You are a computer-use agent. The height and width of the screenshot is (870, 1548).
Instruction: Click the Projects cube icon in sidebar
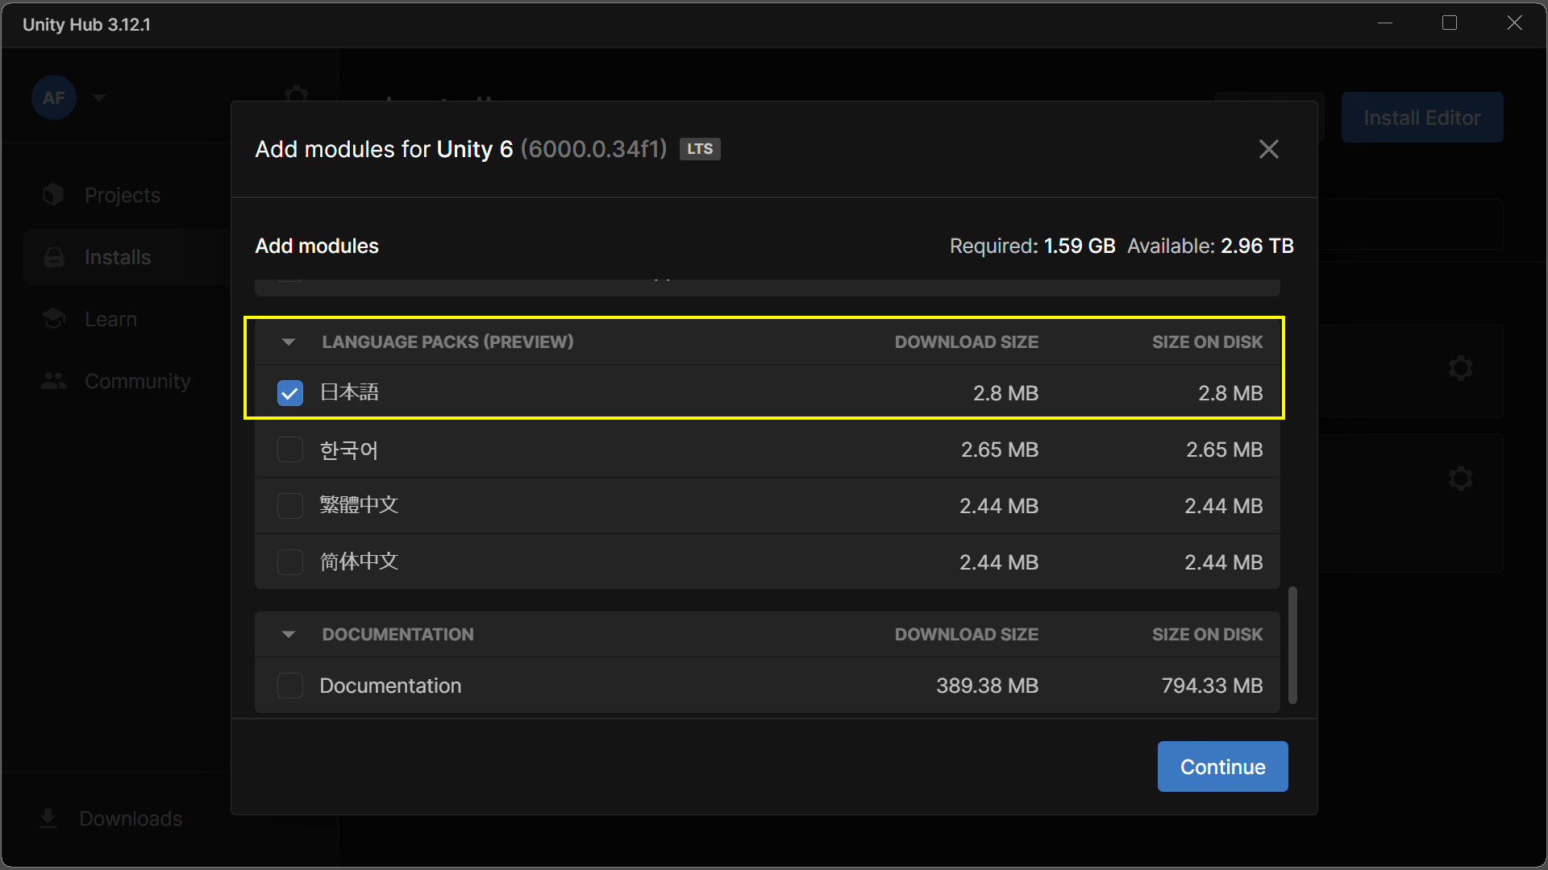(x=53, y=195)
